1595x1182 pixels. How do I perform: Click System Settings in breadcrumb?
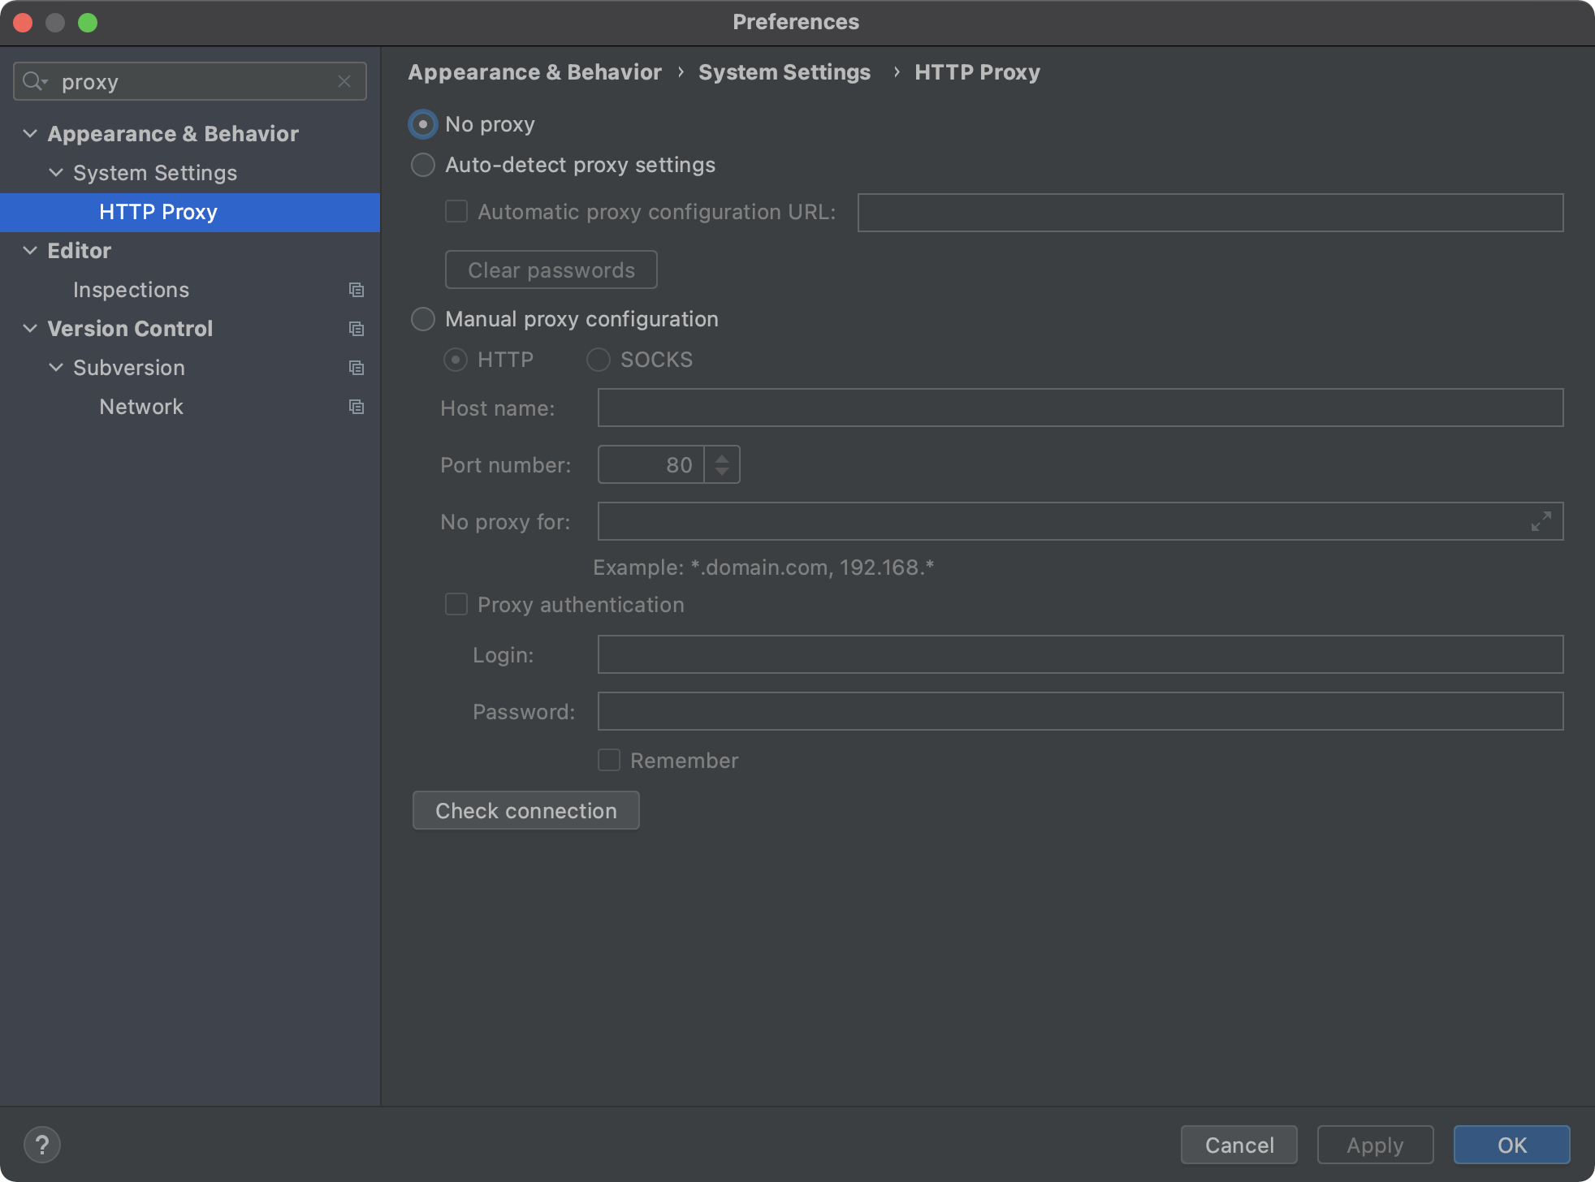[x=784, y=72]
